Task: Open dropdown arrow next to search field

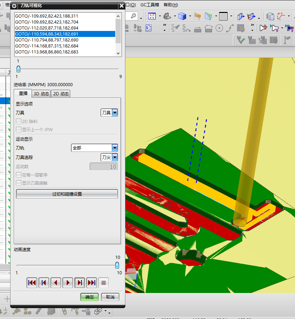Action: click(141, 19)
